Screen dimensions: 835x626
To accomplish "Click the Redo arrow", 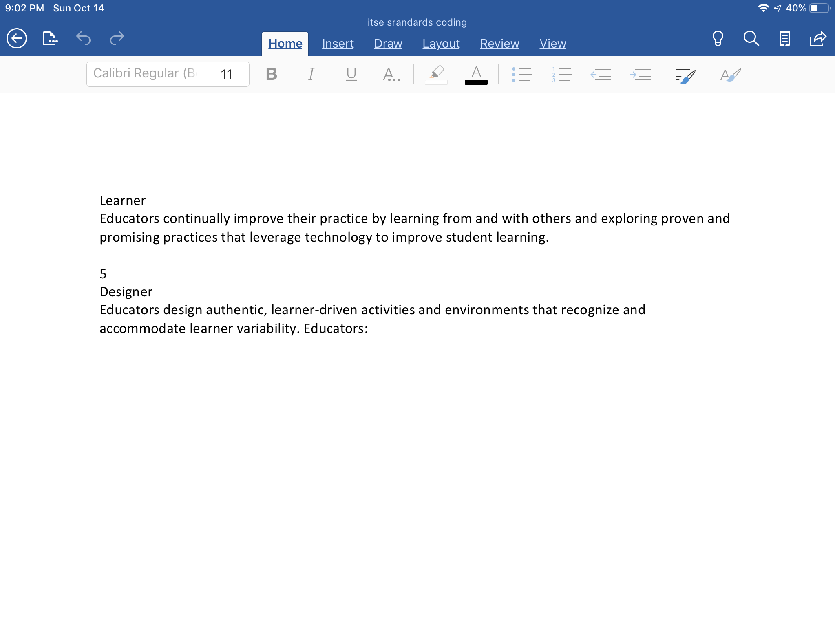I will coord(117,38).
